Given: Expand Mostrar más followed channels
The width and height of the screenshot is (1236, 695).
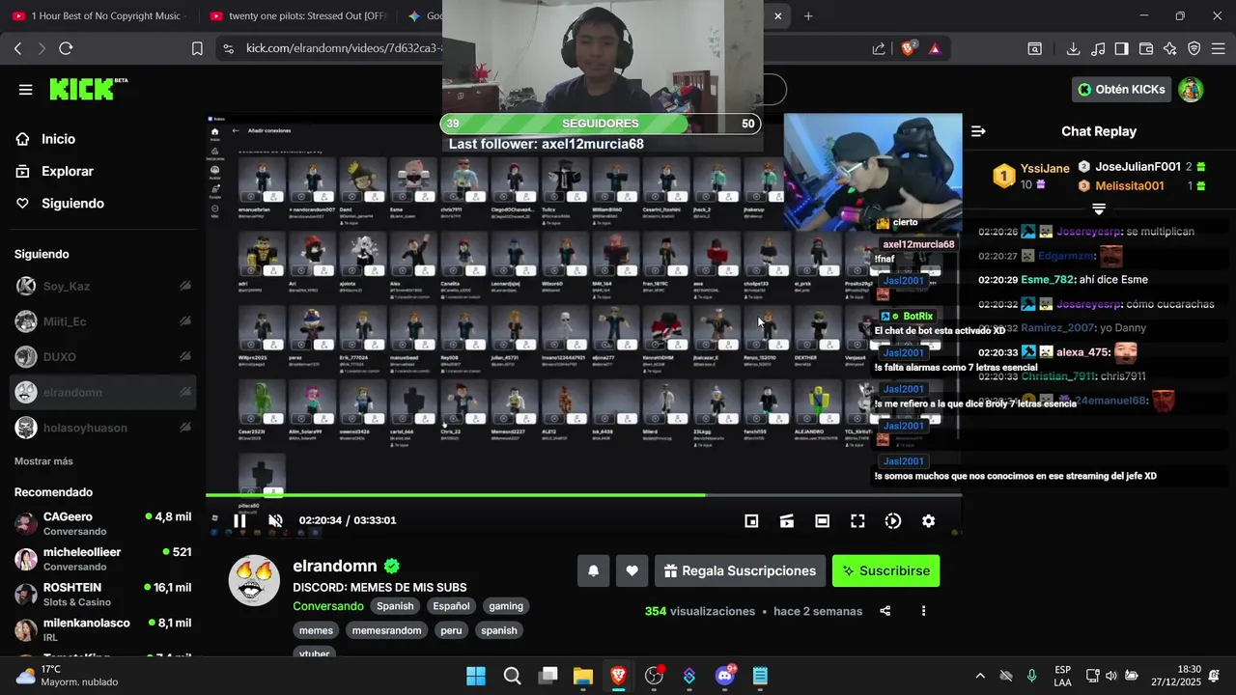Looking at the screenshot, I should coord(43,461).
